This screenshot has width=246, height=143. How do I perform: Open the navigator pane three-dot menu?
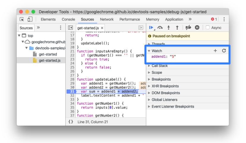pos(61,28)
